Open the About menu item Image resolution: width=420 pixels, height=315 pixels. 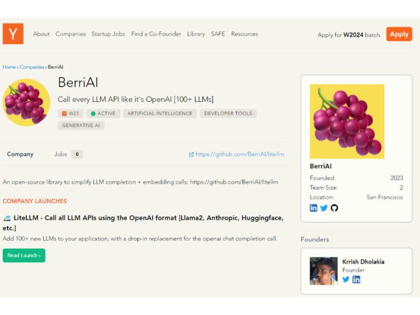pyautogui.click(x=41, y=34)
